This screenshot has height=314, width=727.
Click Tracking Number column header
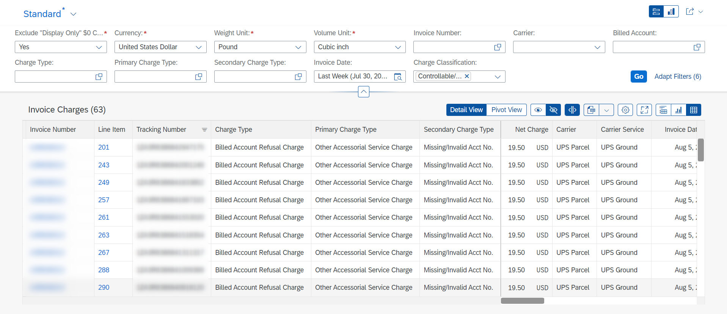(x=171, y=130)
